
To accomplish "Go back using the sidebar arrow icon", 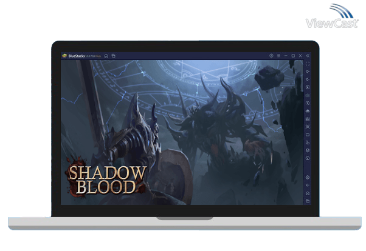I will [x=308, y=186].
